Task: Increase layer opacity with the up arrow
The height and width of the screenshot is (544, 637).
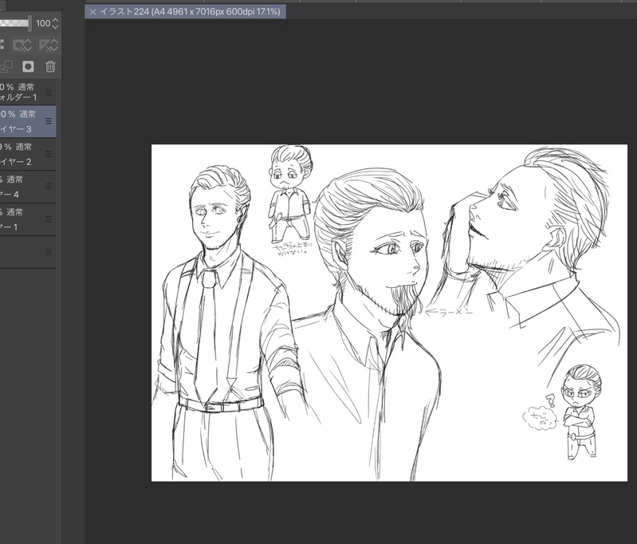Action: (55, 20)
